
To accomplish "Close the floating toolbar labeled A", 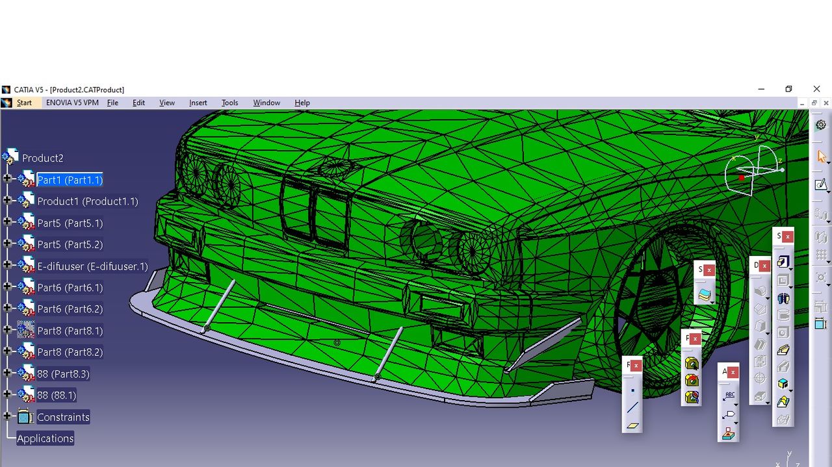I will (733, 372).
